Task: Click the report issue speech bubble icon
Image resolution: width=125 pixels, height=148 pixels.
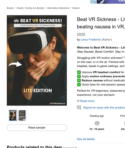Action: [x=79, y=107]
